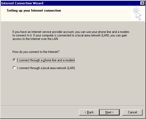Image resolution: width=146 pixels, height=119 pixels.
Task: Click the starburst graphic above the arrow cursor
Action: [x=136, y=11]
